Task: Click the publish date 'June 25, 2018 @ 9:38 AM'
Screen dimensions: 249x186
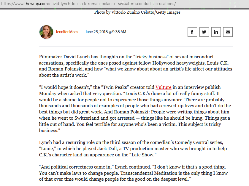Action: click(106, 32)
